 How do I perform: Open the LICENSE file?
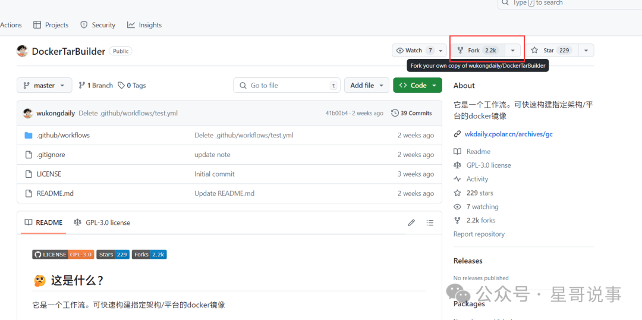tap(49, 174)
